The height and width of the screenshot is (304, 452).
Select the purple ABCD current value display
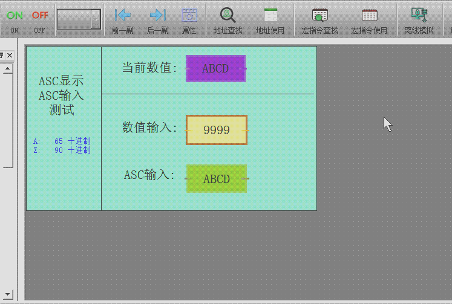[x=215, y=68]
